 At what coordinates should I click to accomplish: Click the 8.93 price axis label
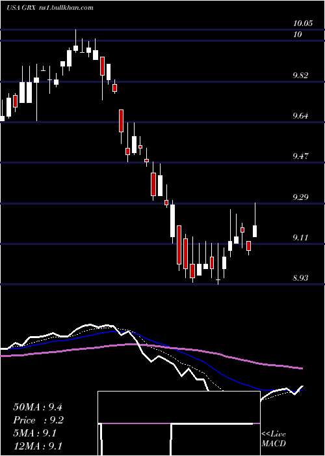click(x=300, y=278)
